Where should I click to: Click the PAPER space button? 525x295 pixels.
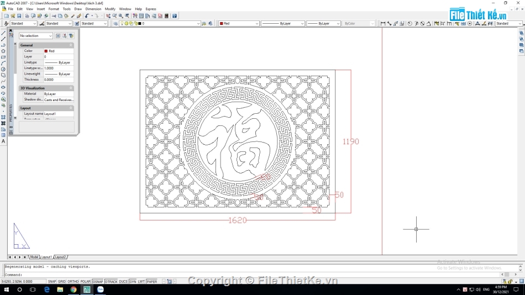[x=151, y=282]
